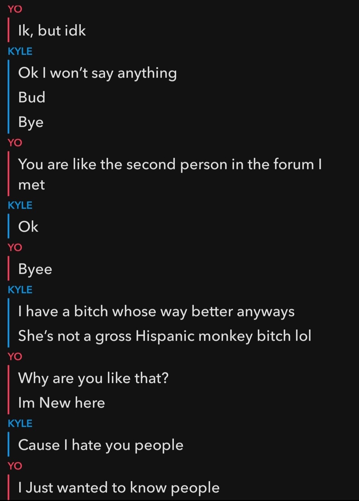359x501 pixels.
Task: Tap the last YO label at the bottom
Action: (15, 466)
